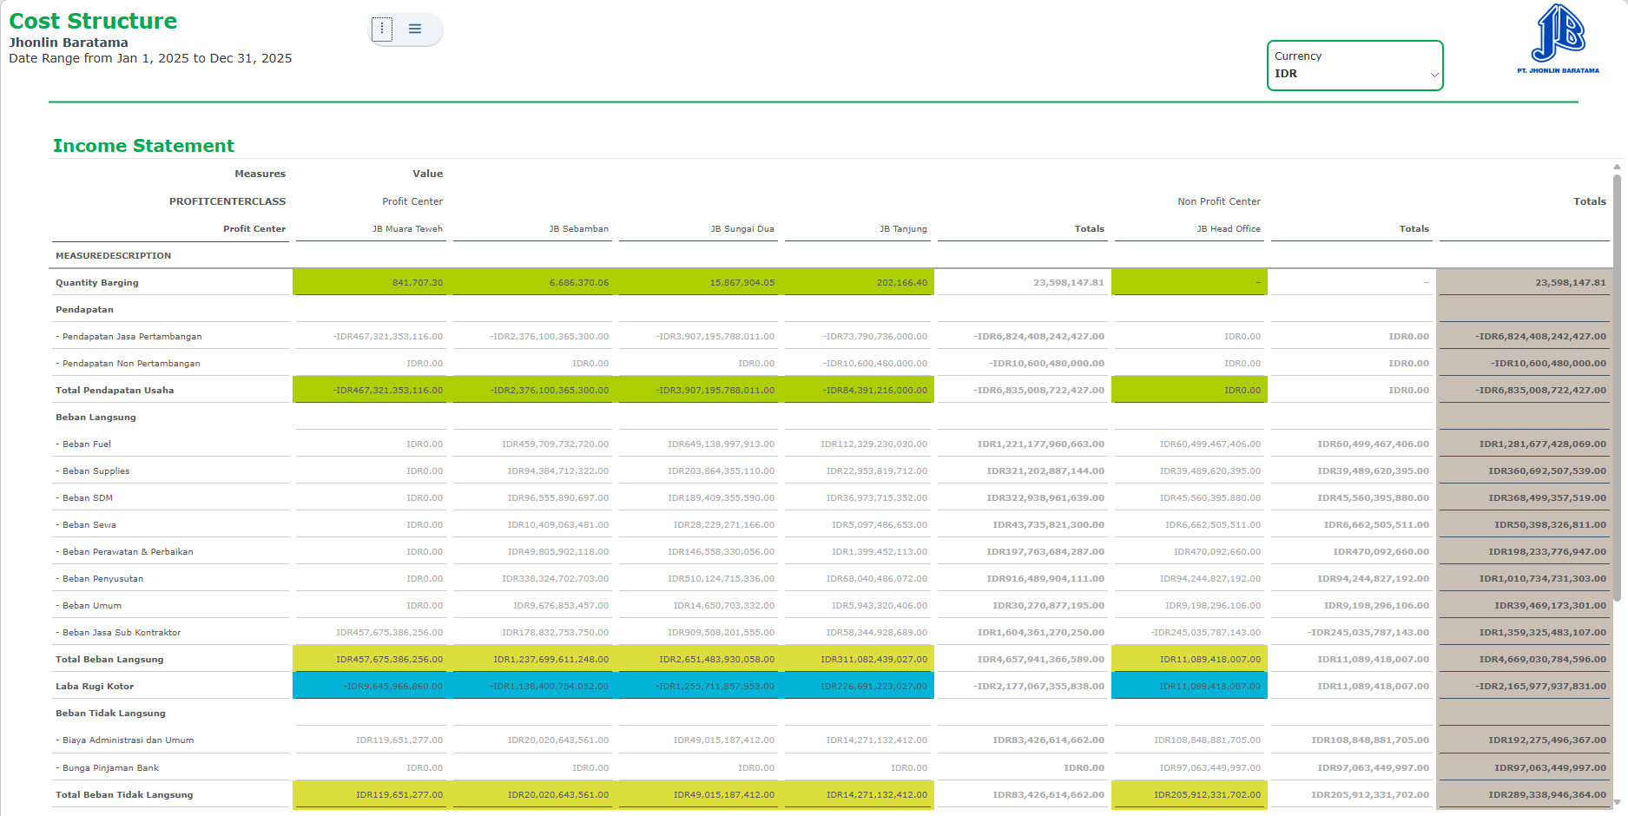The height and width of the screenshot is (816, 1628).
Task: Select the Beban Supplies row label
Action: coord(92,471)
